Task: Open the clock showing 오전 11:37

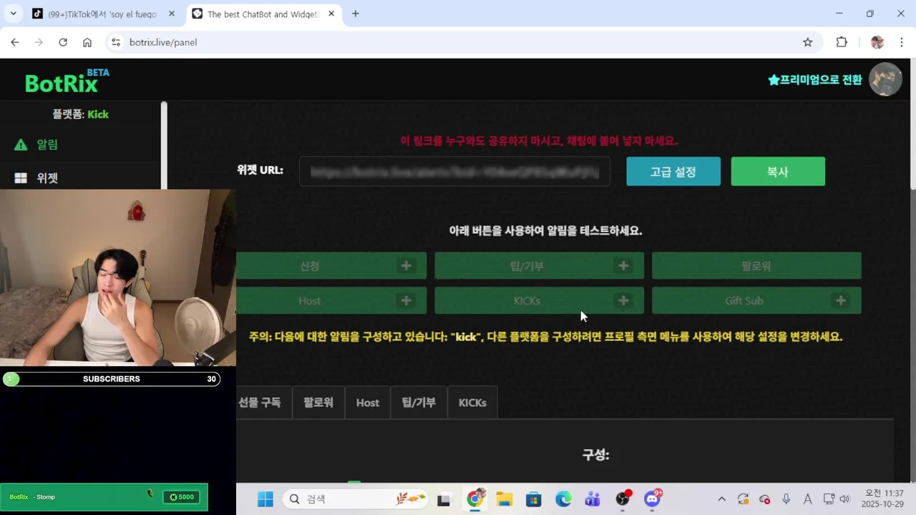Action: point(884,499)
